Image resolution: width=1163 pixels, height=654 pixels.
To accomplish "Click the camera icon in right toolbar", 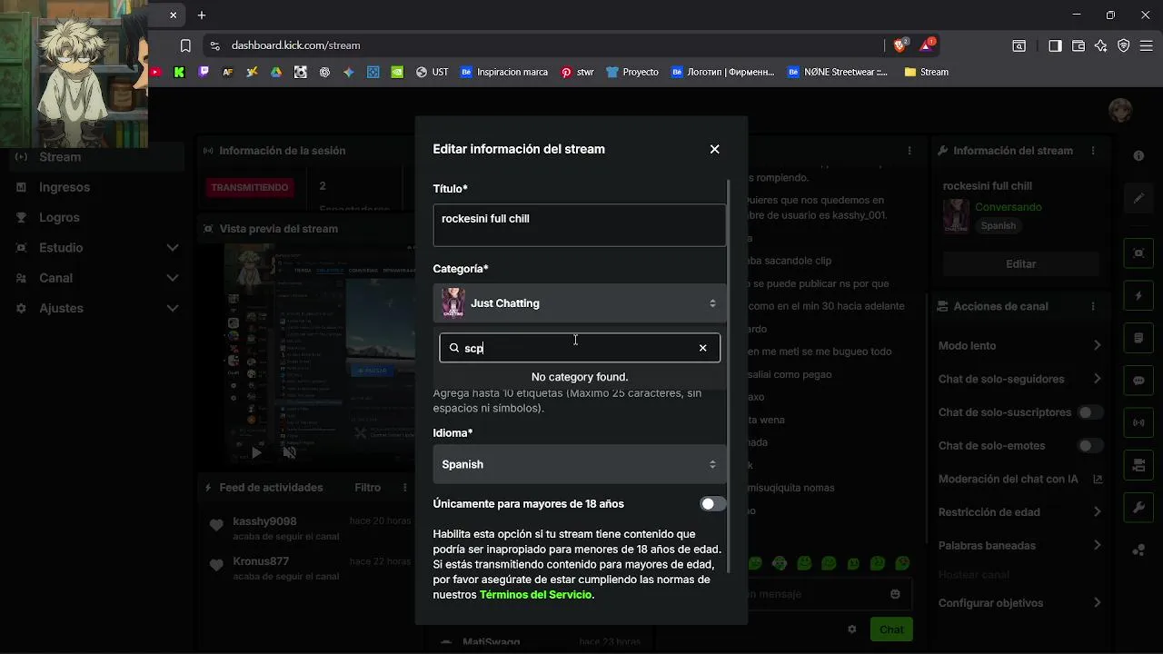I will point(1138,466).
